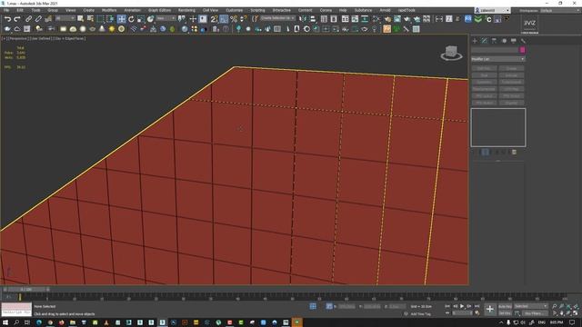This screenshot has width=582, height=327.
Task: Click the Redo arrow icon
Action: click(x=17, y=19)
